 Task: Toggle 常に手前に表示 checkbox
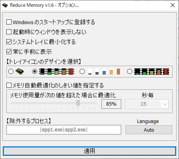point(9,52)
